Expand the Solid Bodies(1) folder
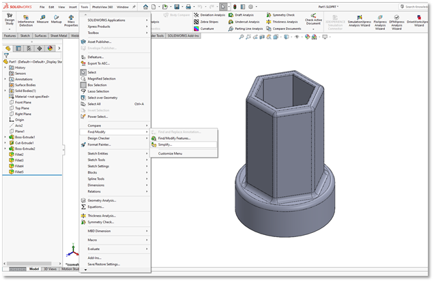 pos(5,91)
